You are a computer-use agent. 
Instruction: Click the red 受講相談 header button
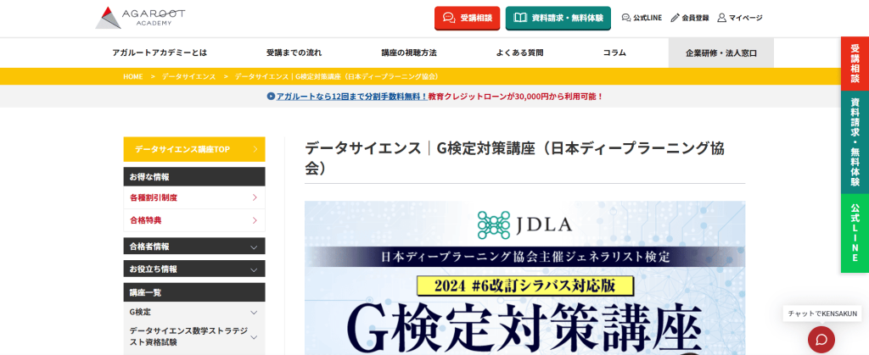[x=468, y=18]
